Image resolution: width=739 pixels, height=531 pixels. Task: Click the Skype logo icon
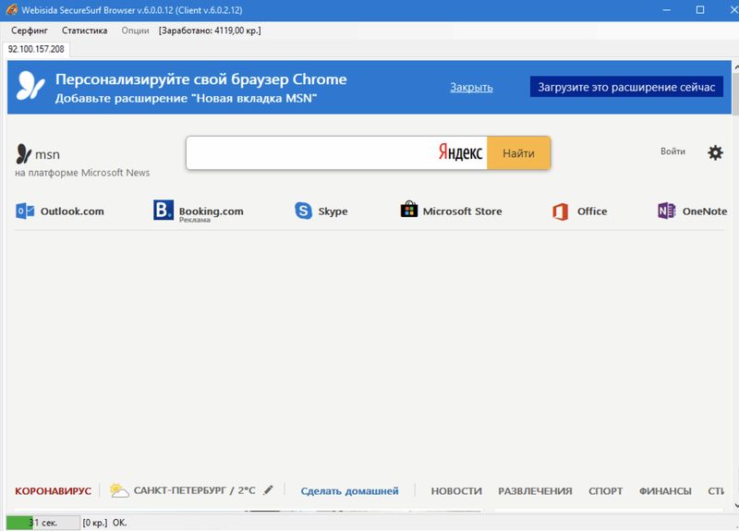click(303, 211)
